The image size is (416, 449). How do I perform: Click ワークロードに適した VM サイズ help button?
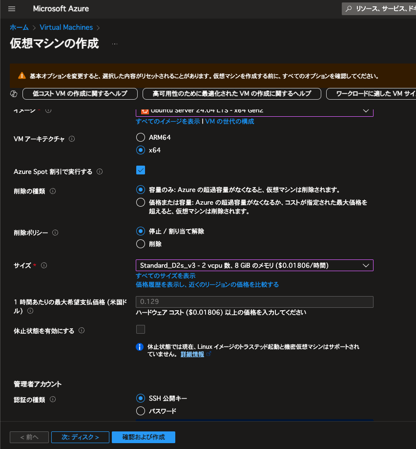[x=372, y=94]
